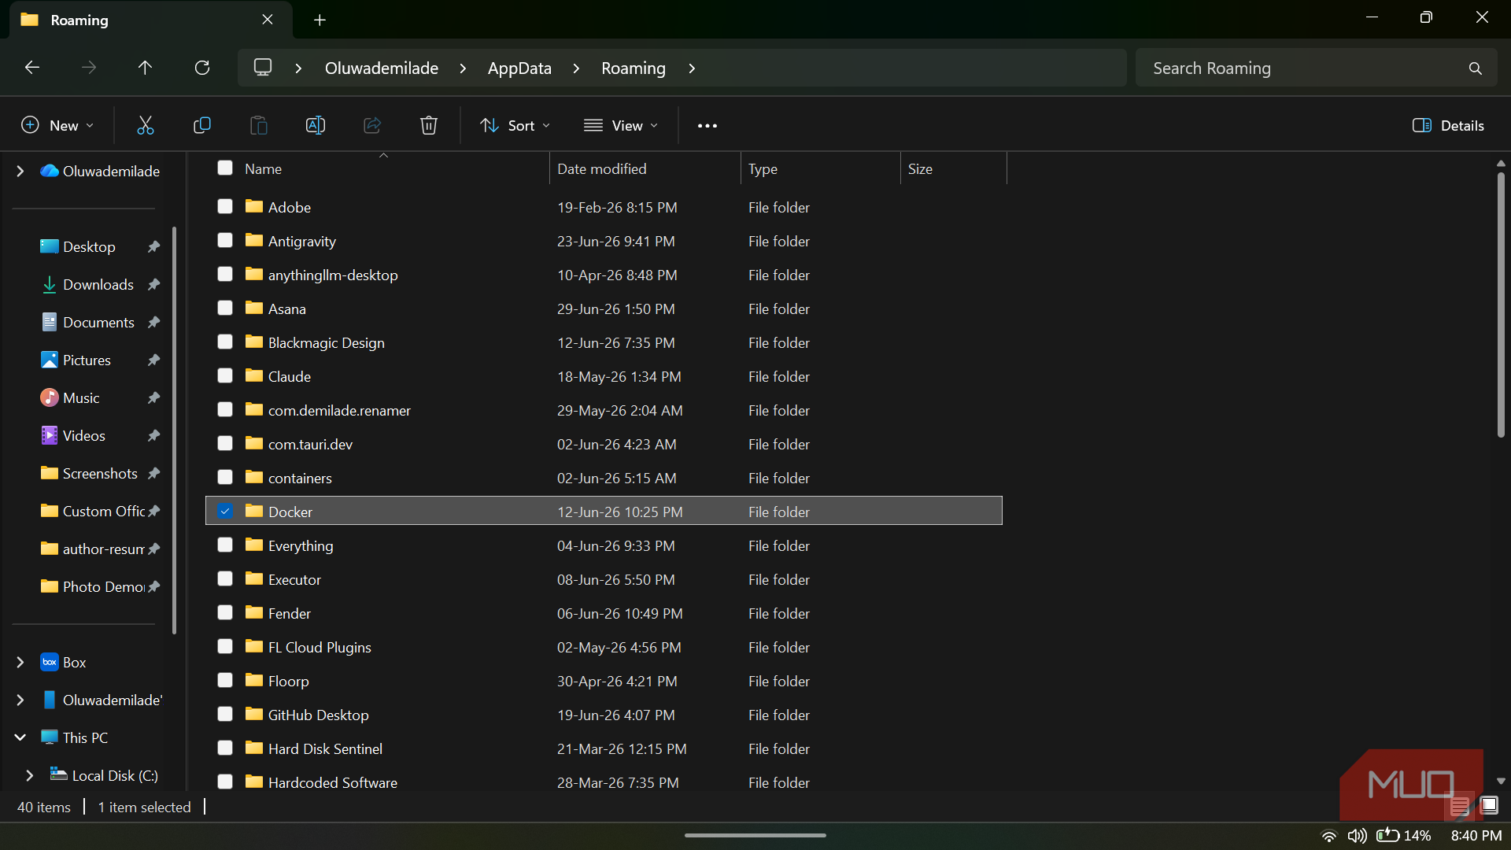Click AppData in the address bar
Viewport: 1511px width, 850px height.
coord(519,68)
